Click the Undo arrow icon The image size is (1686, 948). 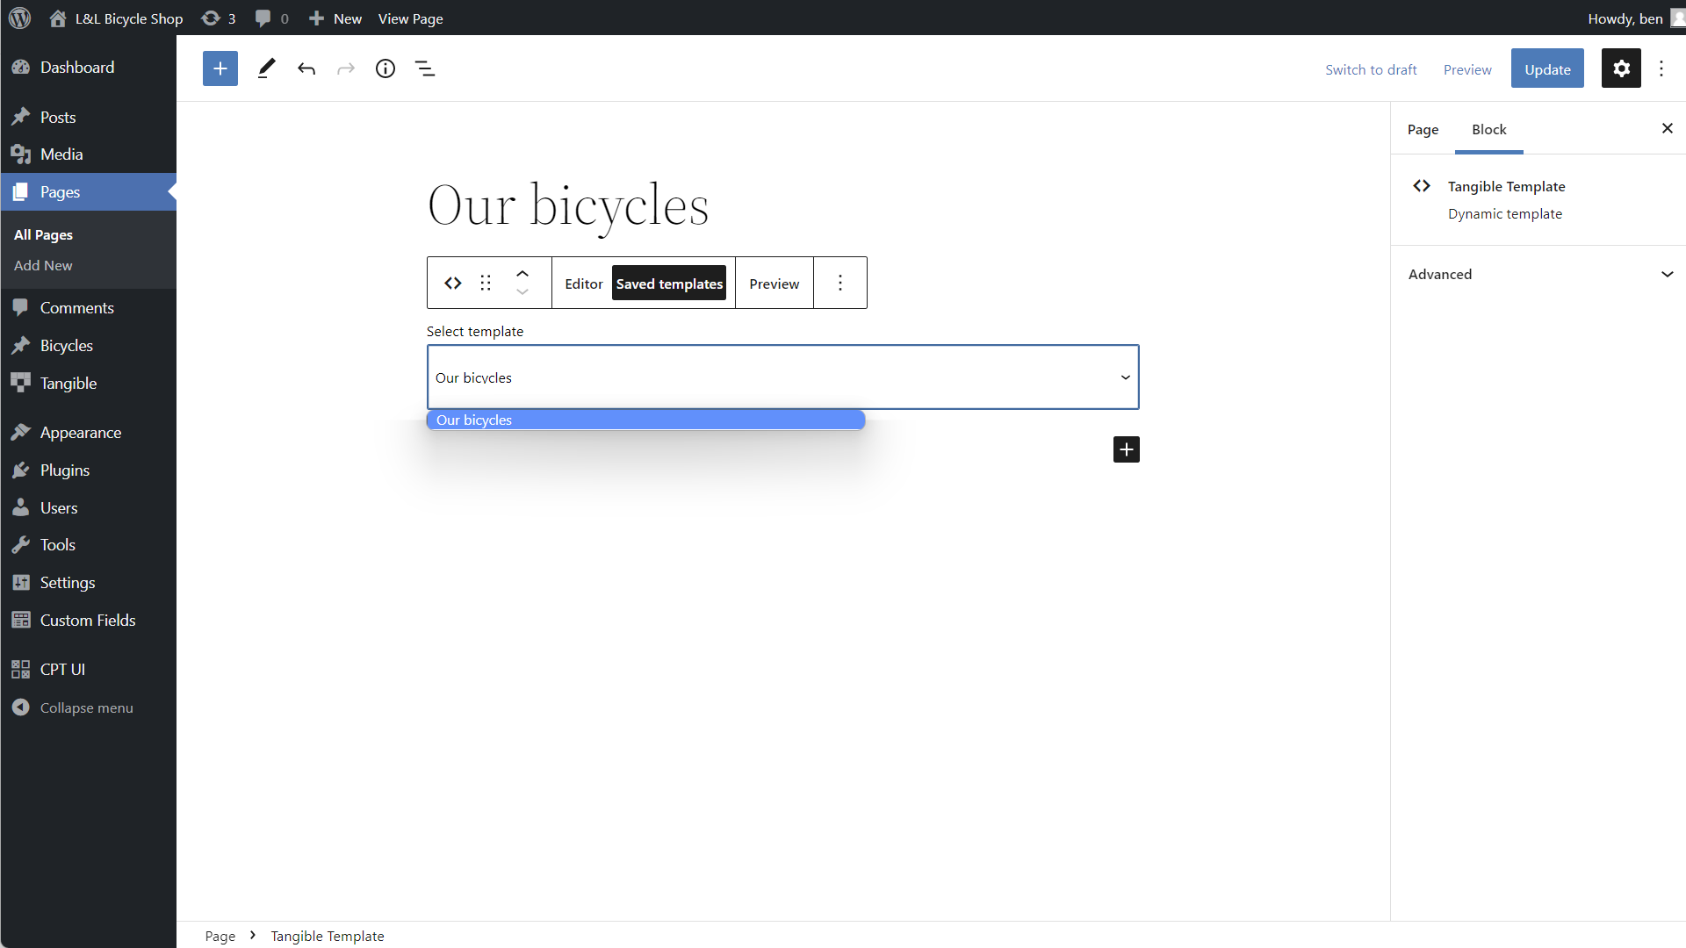(x=306, y=68)
